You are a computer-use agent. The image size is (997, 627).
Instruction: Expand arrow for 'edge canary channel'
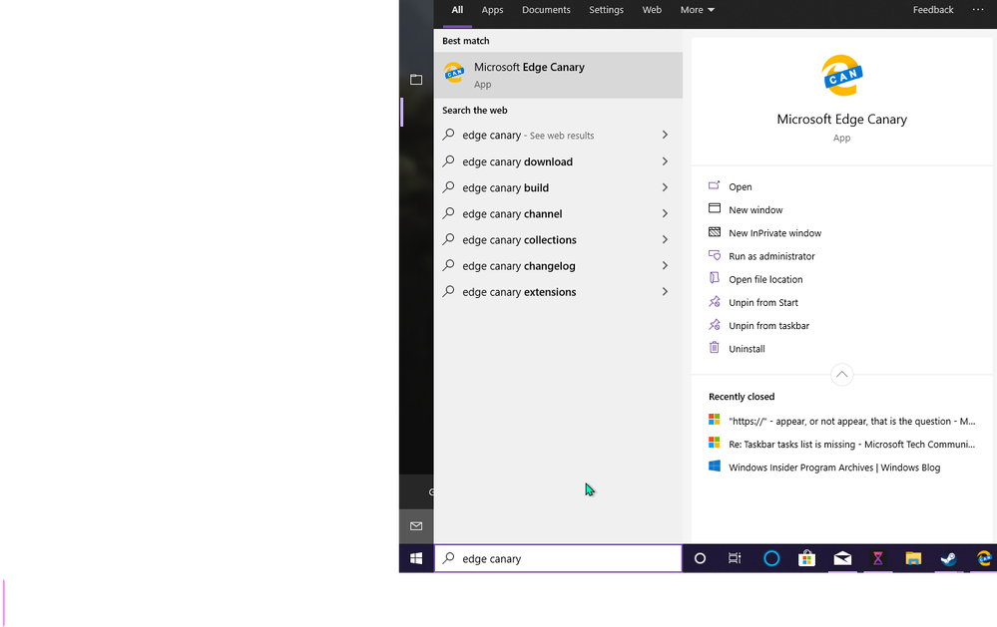point(665,213)
